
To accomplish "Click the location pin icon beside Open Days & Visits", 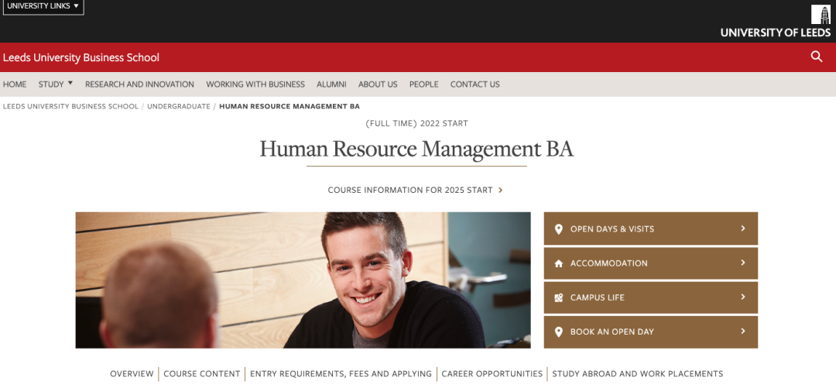I will click(x=558, y=229).
